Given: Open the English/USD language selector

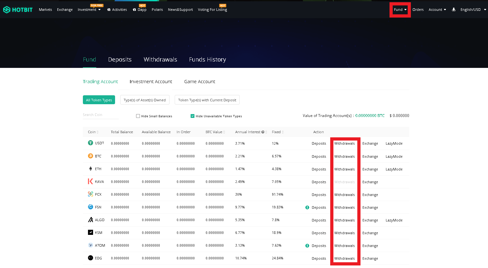Looking at the screenshot, I should [473, 10].
